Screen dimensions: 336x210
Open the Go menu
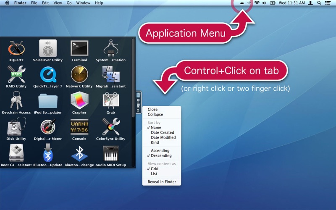[x=69, y=3]
